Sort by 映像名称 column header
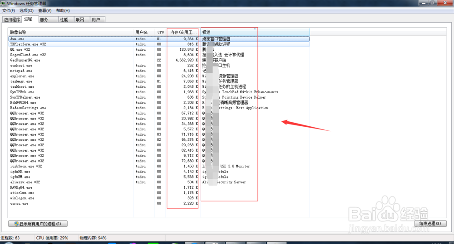This screenshot has width=454, height=244. click(x=71, y=32)
